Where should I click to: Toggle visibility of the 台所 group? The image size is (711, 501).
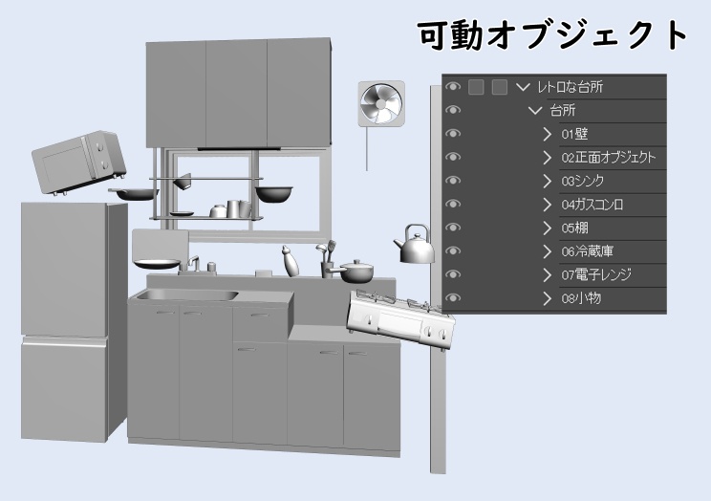(x=453, y=110)
